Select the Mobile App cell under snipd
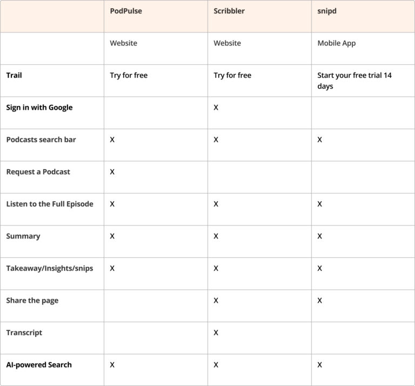The width and height of the screenshot is (415, 386). tap(337, 43)
